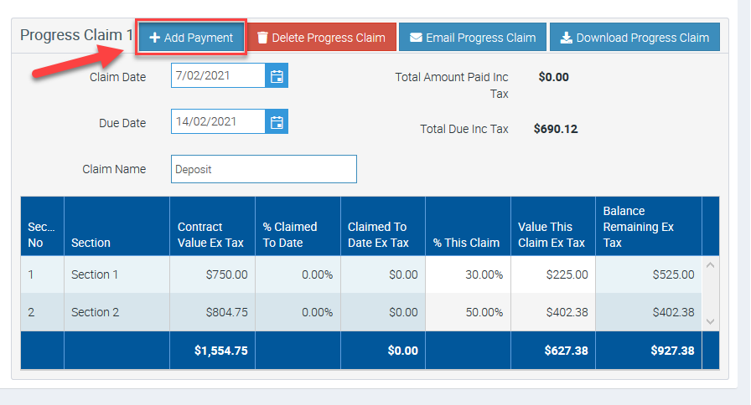Click the Due Date text field

pos(218,122)
